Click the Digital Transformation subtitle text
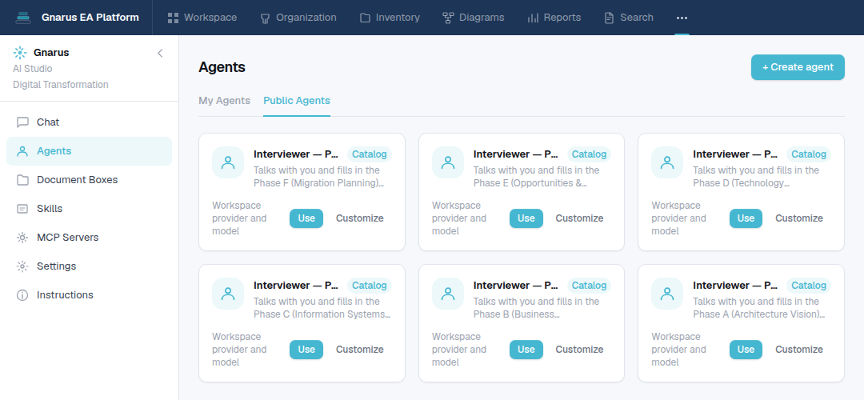 (x=61, y=85)
